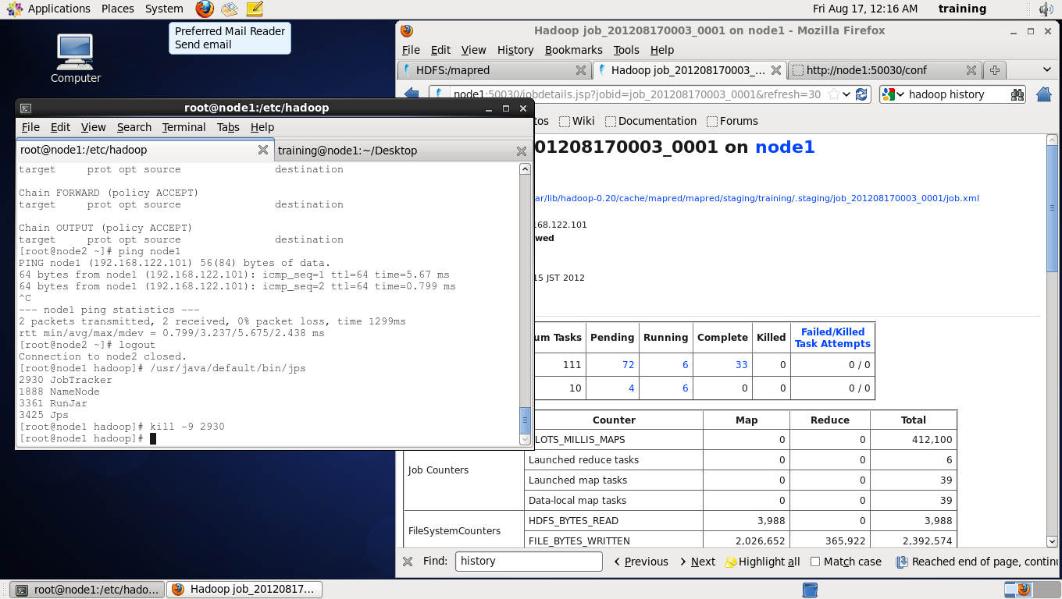Image resolution: width=1062 pixels, height=599 pixels.
Task: Open the History menu in Firefox
Action: [515, 50]
